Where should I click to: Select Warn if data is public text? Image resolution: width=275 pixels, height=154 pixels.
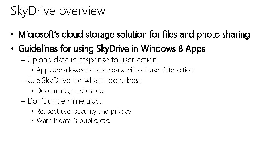coord(73,121)
